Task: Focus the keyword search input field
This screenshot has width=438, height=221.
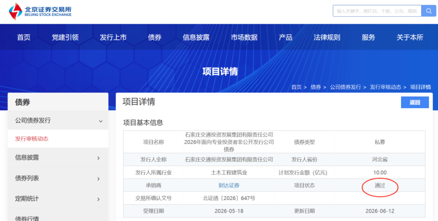Action: (x=377, y=11)
